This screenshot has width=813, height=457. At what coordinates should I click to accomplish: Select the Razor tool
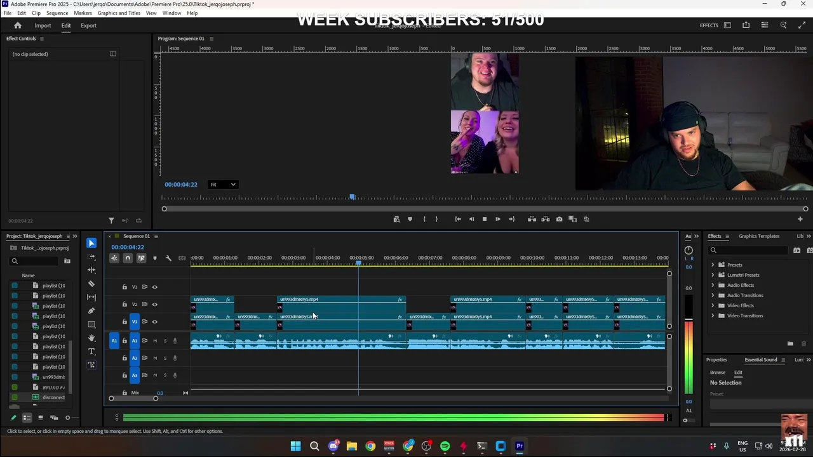click(x=91, y=284)
